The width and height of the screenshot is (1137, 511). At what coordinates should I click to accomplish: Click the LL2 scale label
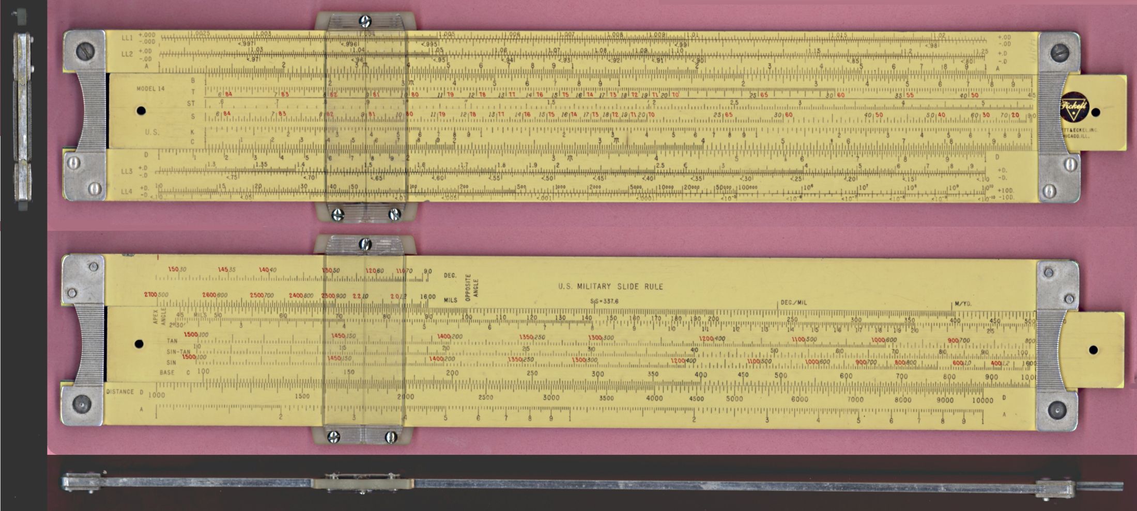pos(127,54)
